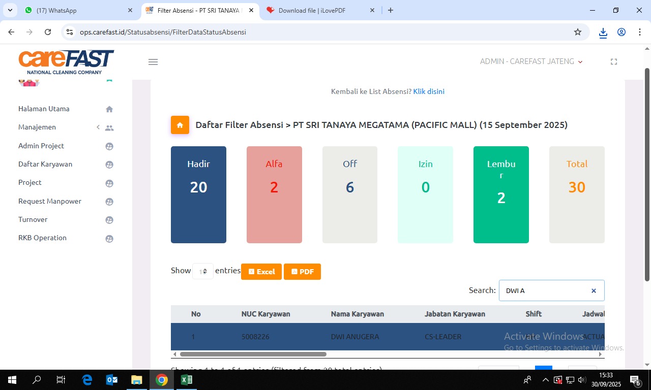
Task: Enter fullscreen using the expand icon
Action: tap(613, 62)
